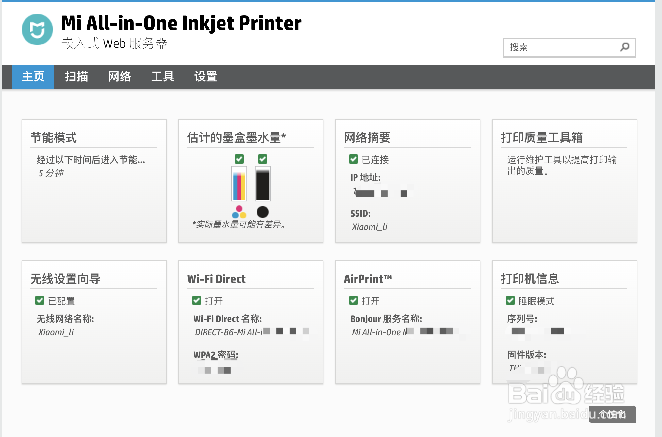Select the 工具 tools tab

(163, 77)
